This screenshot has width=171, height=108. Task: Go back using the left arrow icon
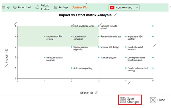(x=8, y=7)
